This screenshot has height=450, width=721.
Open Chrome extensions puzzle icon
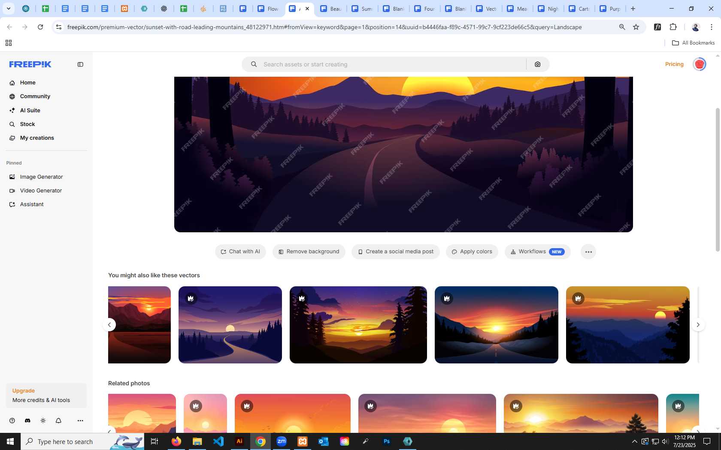[x=673, y=27]
